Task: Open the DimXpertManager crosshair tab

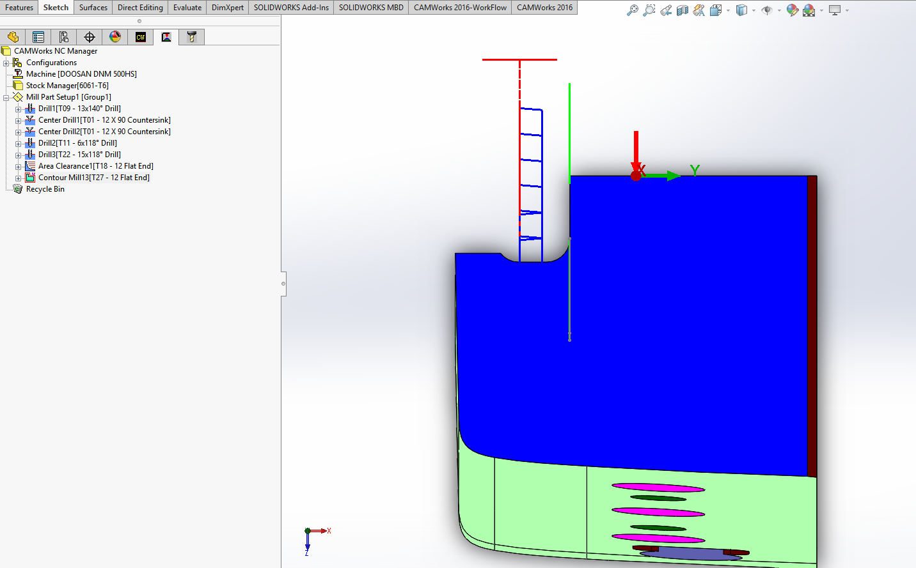Action: pos(90,37)
